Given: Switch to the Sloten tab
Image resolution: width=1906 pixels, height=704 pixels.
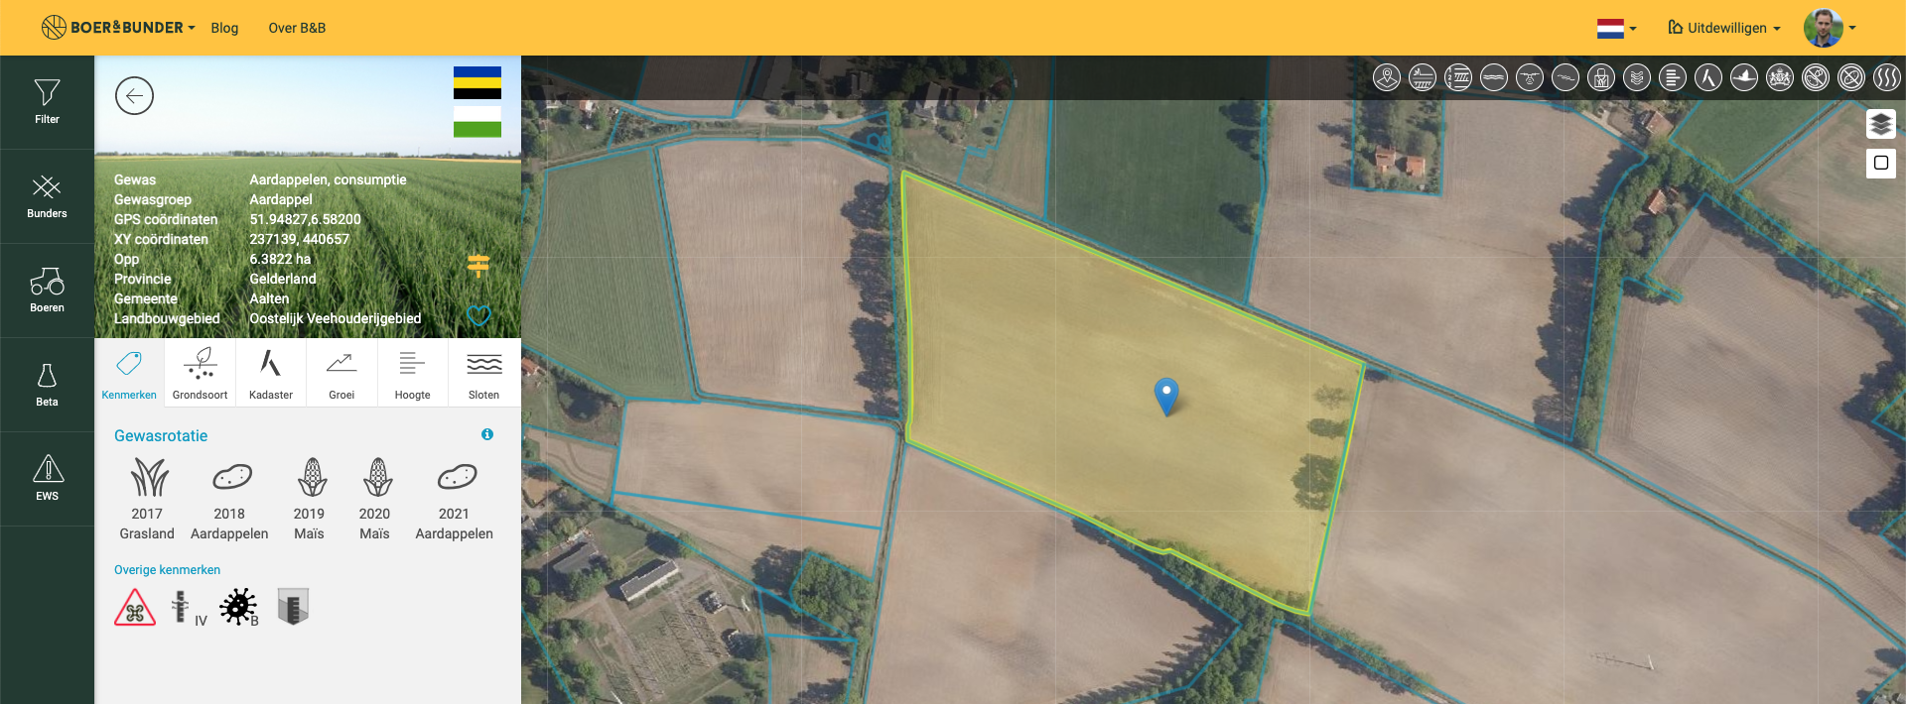Looking at the screenshot, I should click(483, 374).
